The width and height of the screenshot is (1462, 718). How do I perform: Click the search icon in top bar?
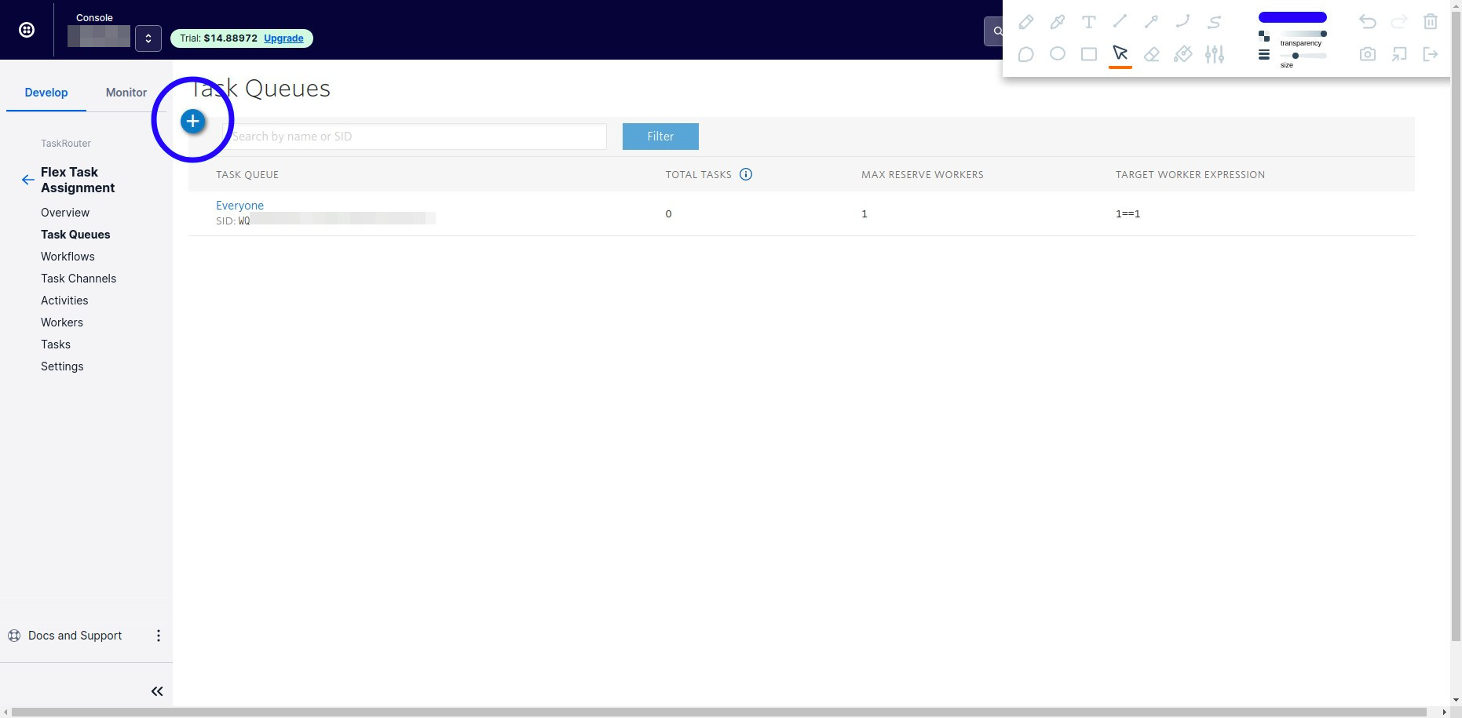pyautogui.click(x=996, y=31)
